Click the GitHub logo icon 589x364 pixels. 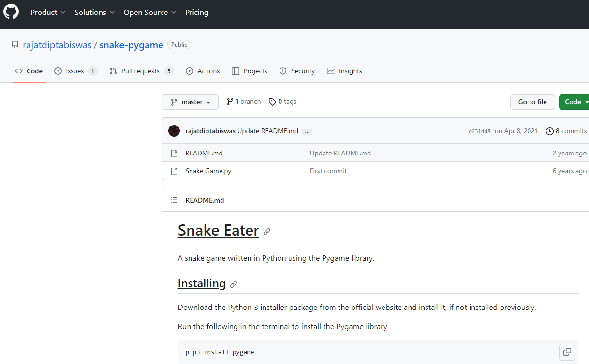pos(11,12)
